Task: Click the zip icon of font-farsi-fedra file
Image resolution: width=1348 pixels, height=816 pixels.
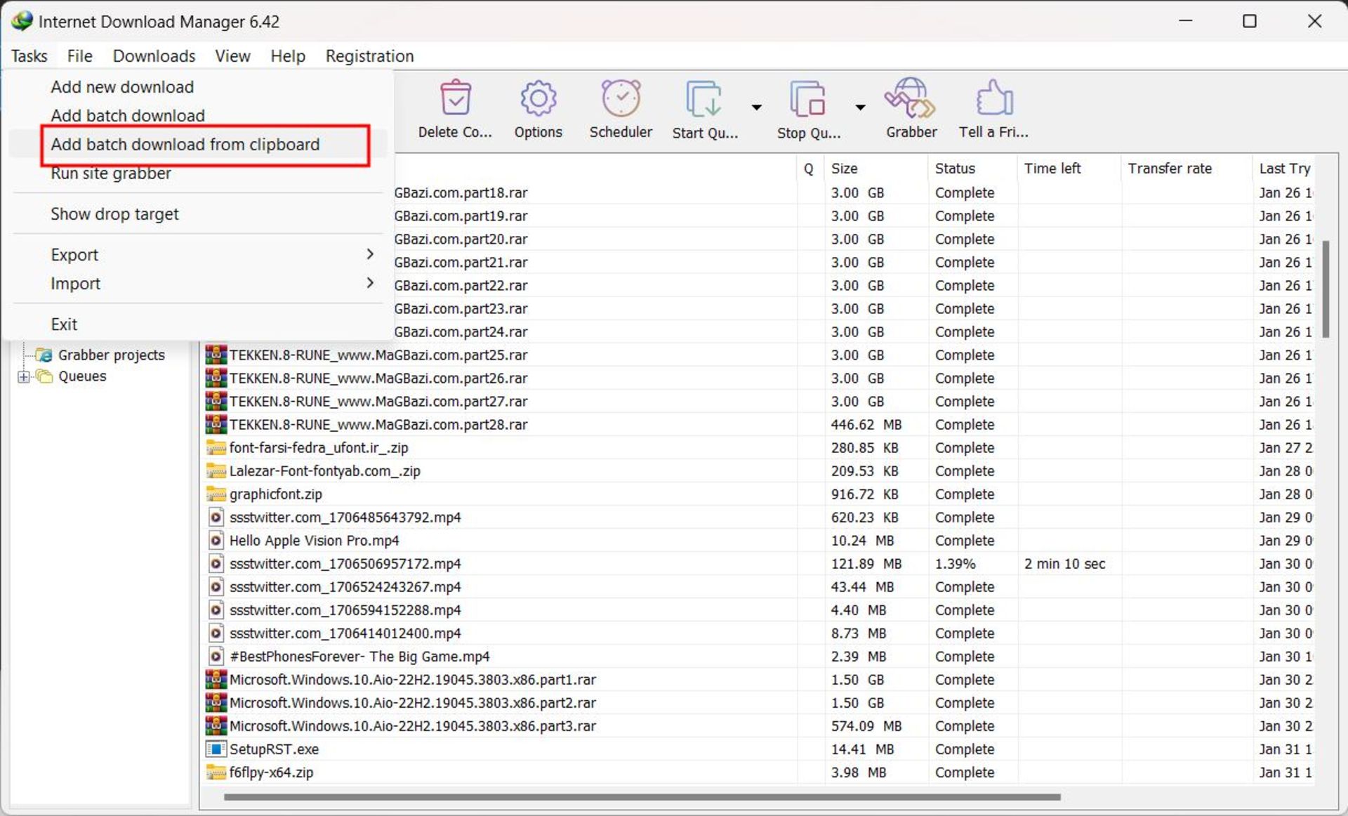Action: [216, 447]
